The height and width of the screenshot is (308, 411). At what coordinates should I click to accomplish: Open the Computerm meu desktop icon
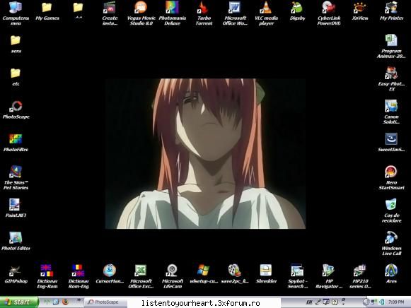[x=16, y=13]
